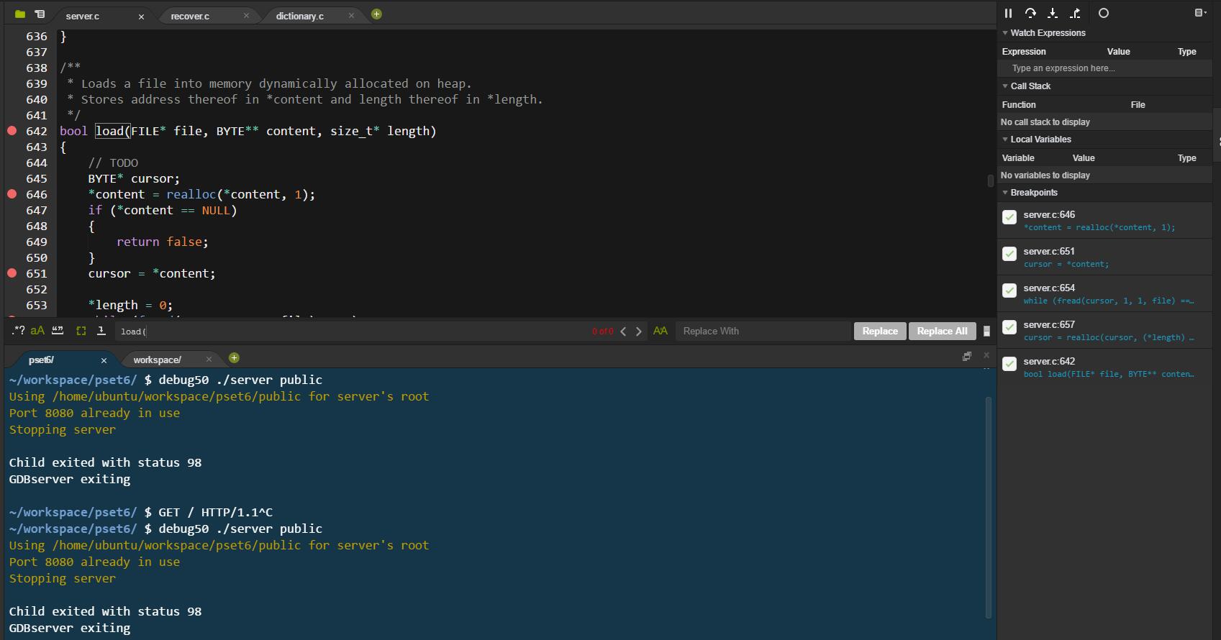Disable the server.c:651 breakpoint checkbox
The width and height of the screenshot is (1221, 640).
point(1009,254)
